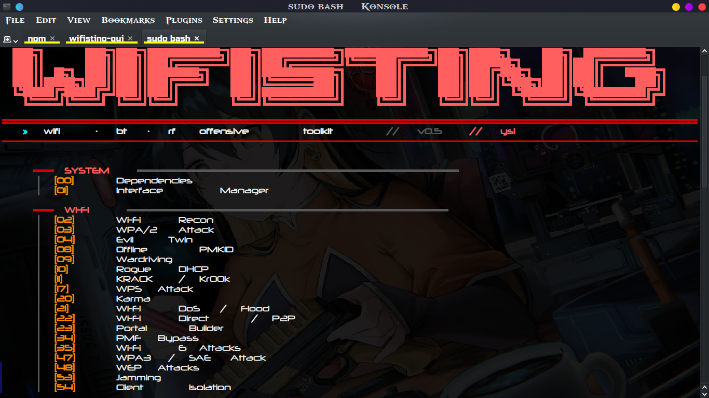Click the yellow window control button
Viewport: 709px width, 398px height.
click(x=676, y=7)
